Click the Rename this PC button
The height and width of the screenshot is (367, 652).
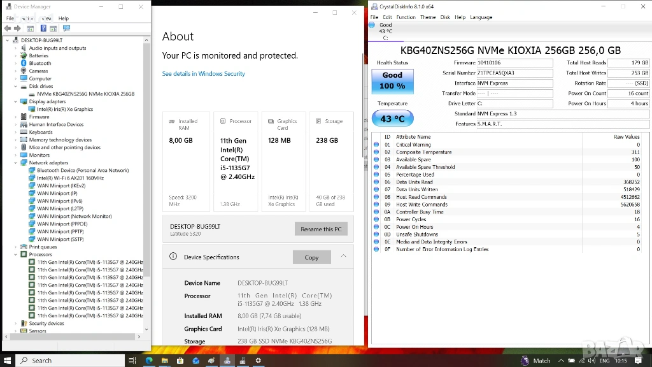tap(321, 229)
